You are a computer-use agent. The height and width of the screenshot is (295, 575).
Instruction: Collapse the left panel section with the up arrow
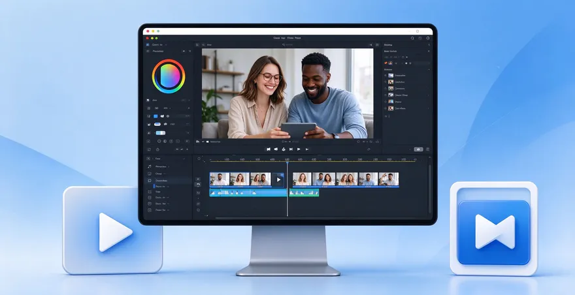184,51
